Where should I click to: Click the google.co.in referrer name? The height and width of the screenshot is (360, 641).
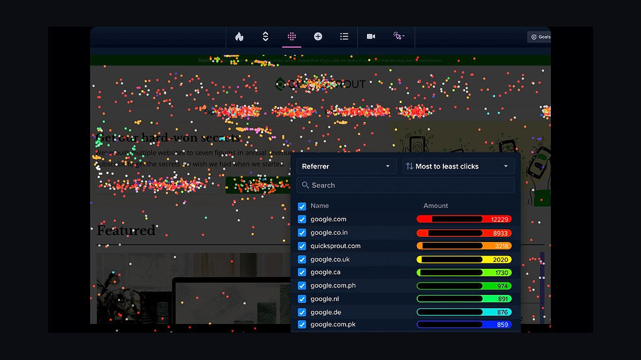tap(329, 233)
